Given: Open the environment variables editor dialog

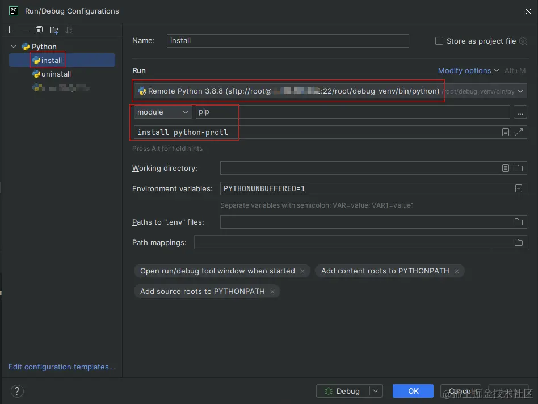Looking at the screenshot, I should [x=519, y=188].
